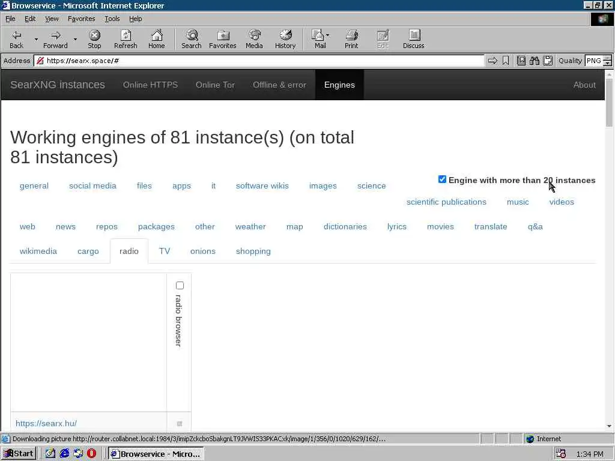Screen dimensions: 615x461
Task: Click into the Address URL field
Action: [259, 61]
